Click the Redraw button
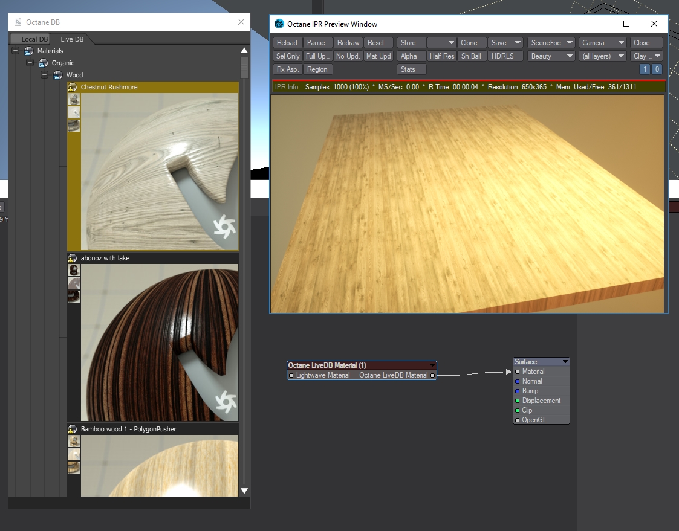Viewport: 679px width, 531px height. [348, 43]
